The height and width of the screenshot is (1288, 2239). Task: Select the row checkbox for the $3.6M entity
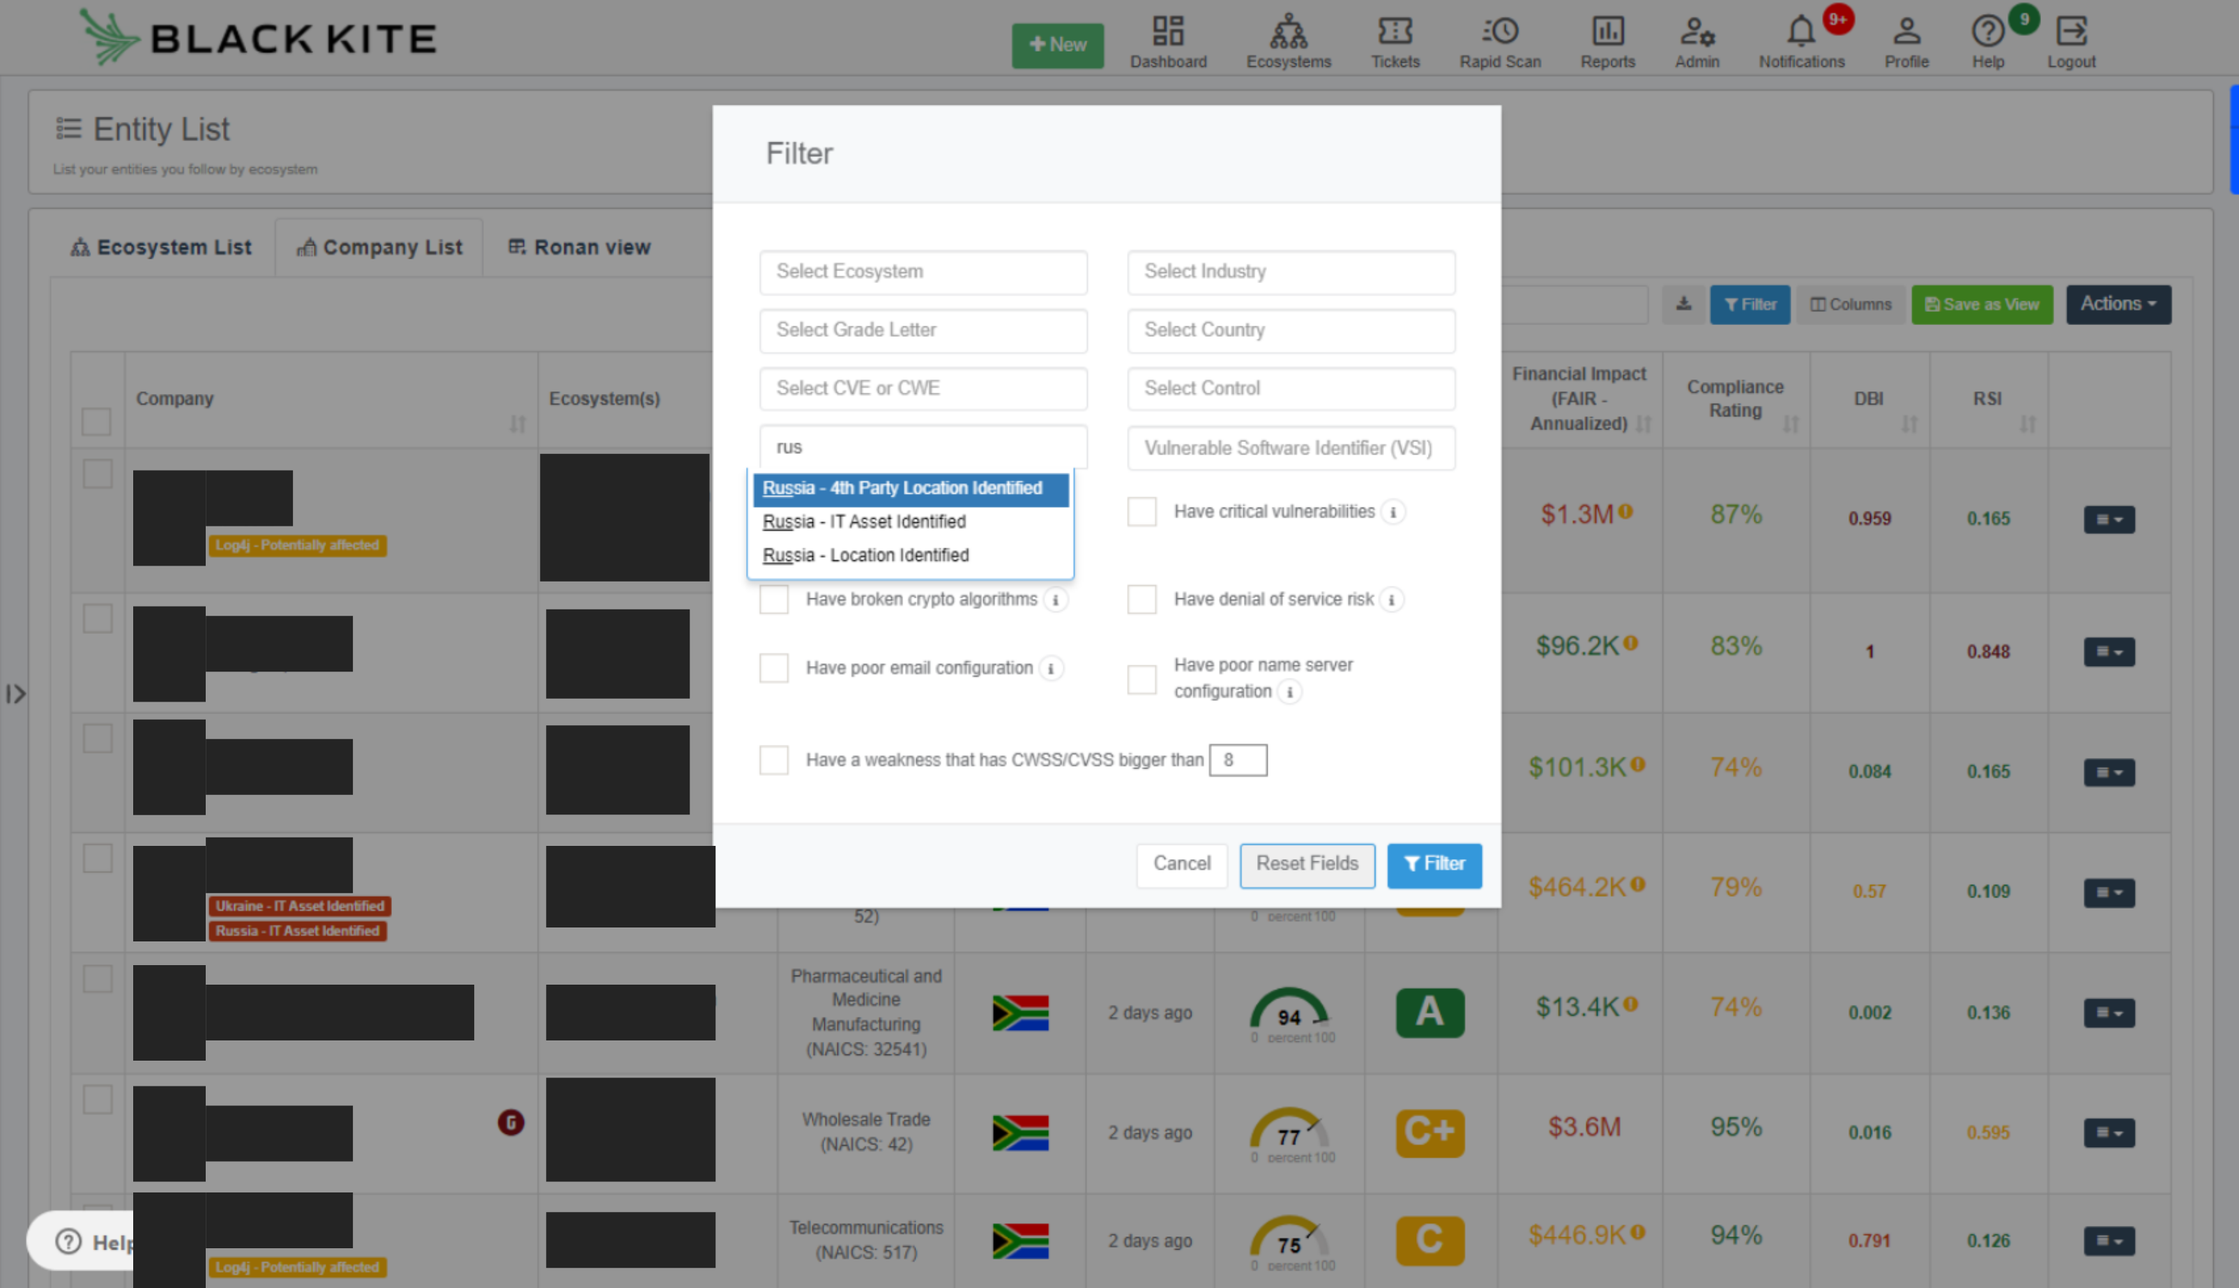click(x=97, y=1100)
